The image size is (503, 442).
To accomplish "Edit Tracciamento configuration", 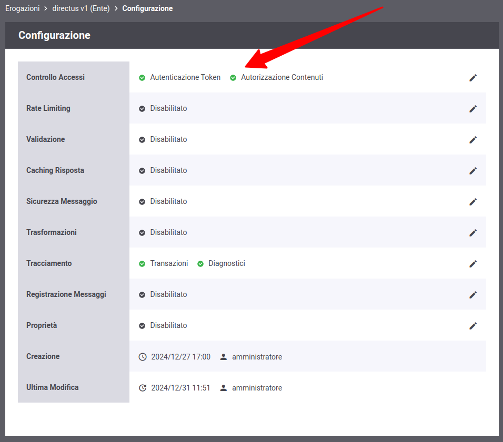I will click(473, 264).
